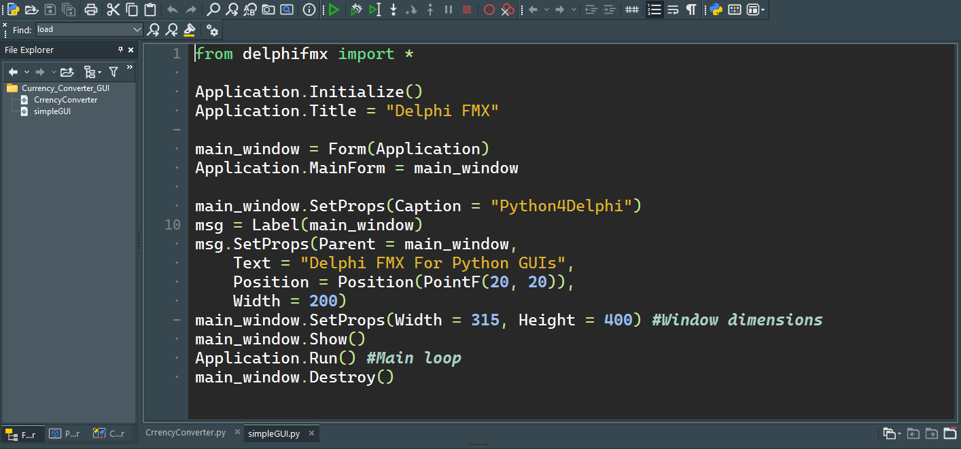Viewport: 961px width, 449px height.
Task: Click inside the Find input field
Action: point(82,30)
